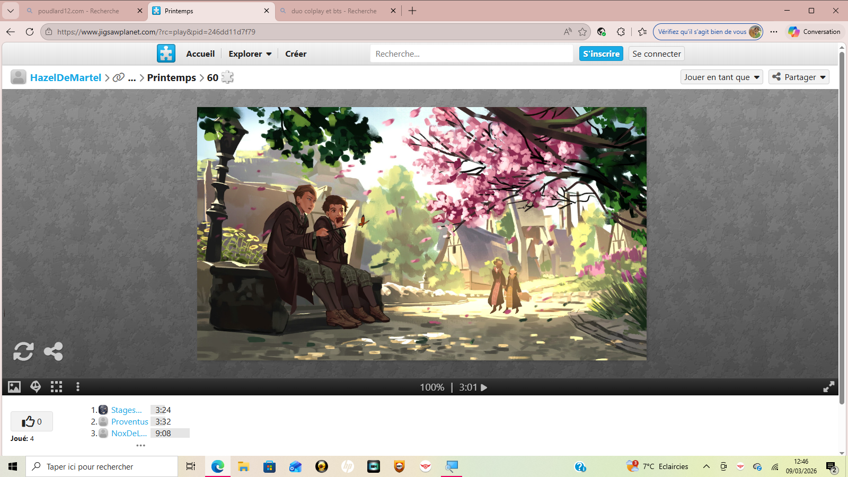Go to the Printemps breadcrumb
Viewport: 848px width, 477px height.
pyautogui.click(x=172, y=77)
